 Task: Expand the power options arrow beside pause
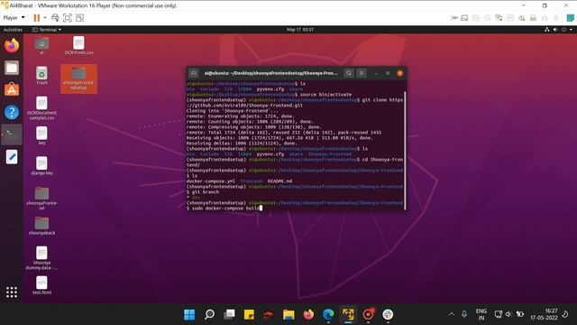[x=45, y=18]
